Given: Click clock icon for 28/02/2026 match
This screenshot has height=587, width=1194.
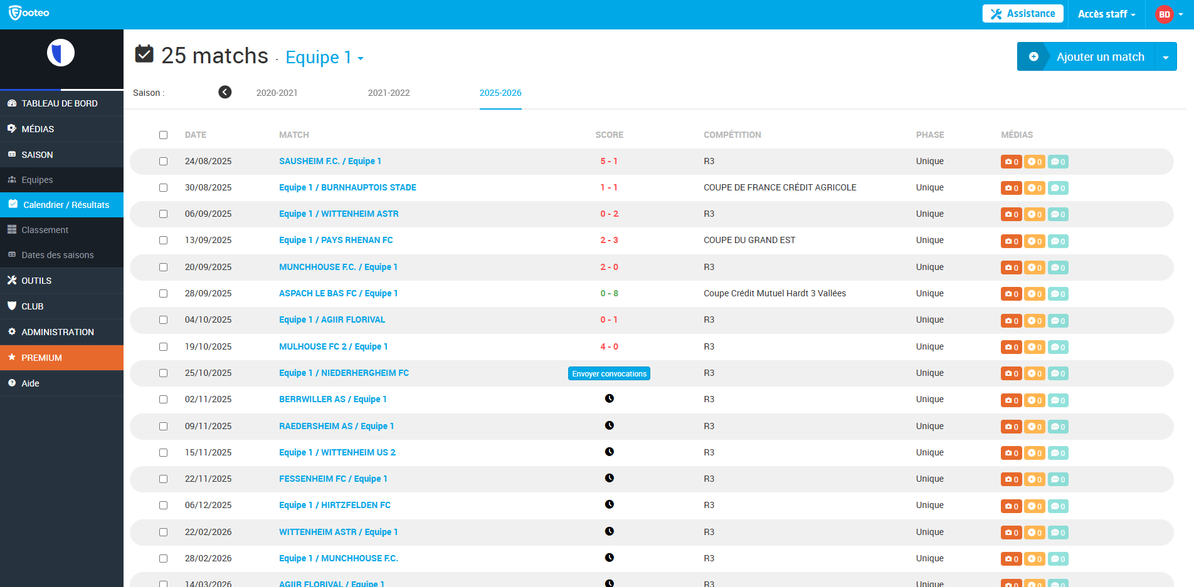Looking at the screenshot, I should (x=609, y=558).
